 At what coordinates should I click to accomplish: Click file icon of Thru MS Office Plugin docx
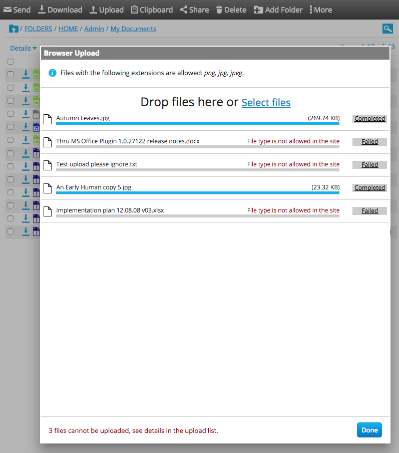click(48, 142)
